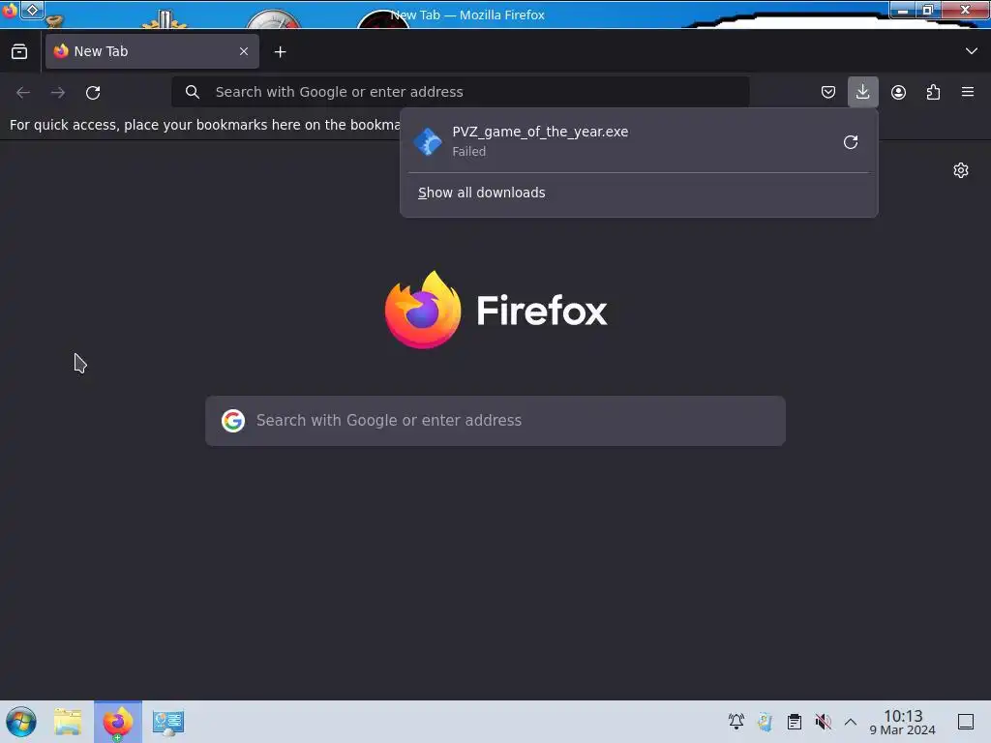This screenshot has width=991, height=743.
Task: Switch to the New Tab tab
Action: coord(152,51)
